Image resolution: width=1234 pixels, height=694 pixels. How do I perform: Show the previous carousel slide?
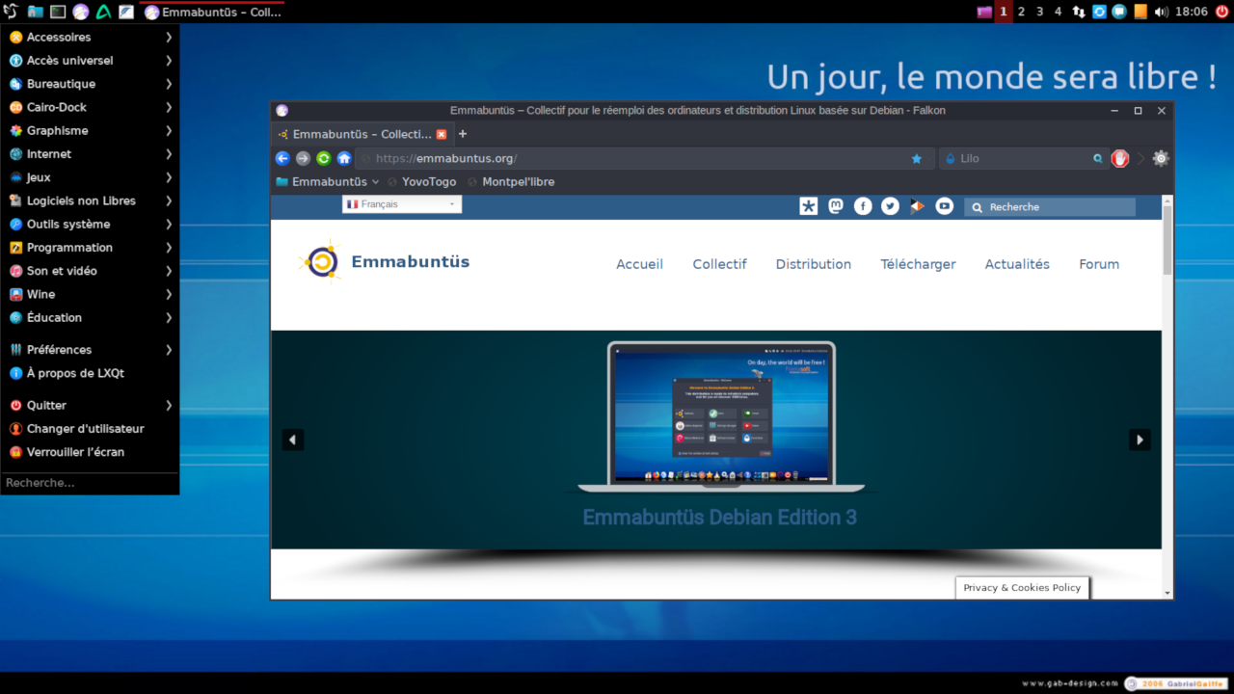pos(293,440)
